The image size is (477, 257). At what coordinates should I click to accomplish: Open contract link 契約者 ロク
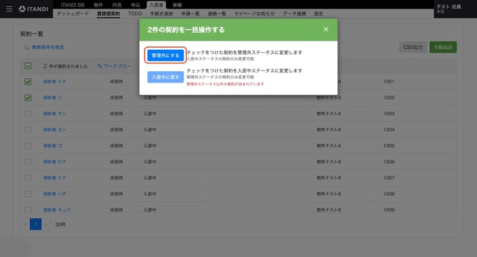pyautogui.click(x=54, y=162)
